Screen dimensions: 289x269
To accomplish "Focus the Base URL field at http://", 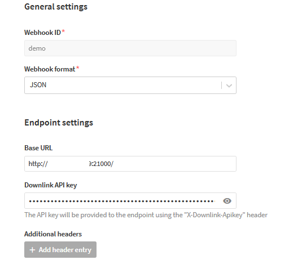I will pos(130,164).
